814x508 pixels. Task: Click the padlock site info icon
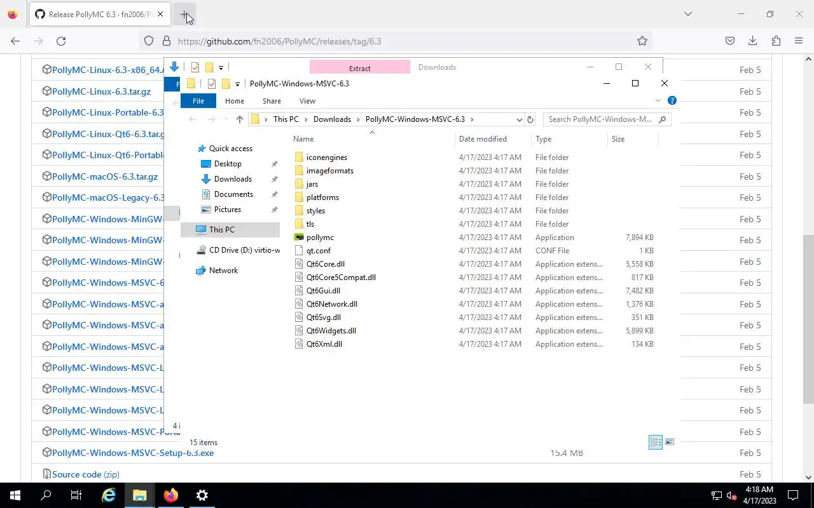pyautogui.click(x=167, y=41)
